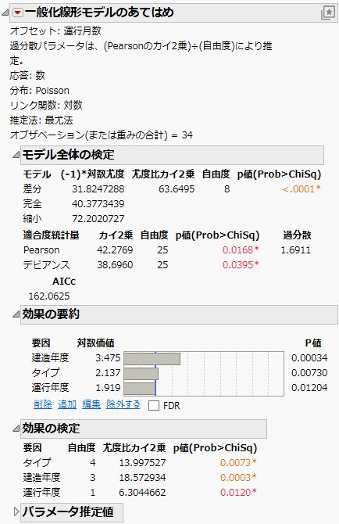The width and height of the screenshot is (339, 524).
Task: Select the タイプ row in 効果の要約
Action: [180, 373]
